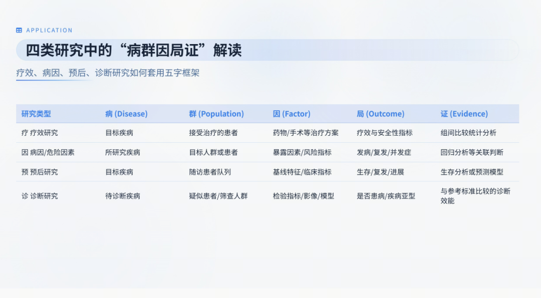Click the 研究类型 column header
The height and width of the screenshot is (298, 541).
(x=36, y=114)
